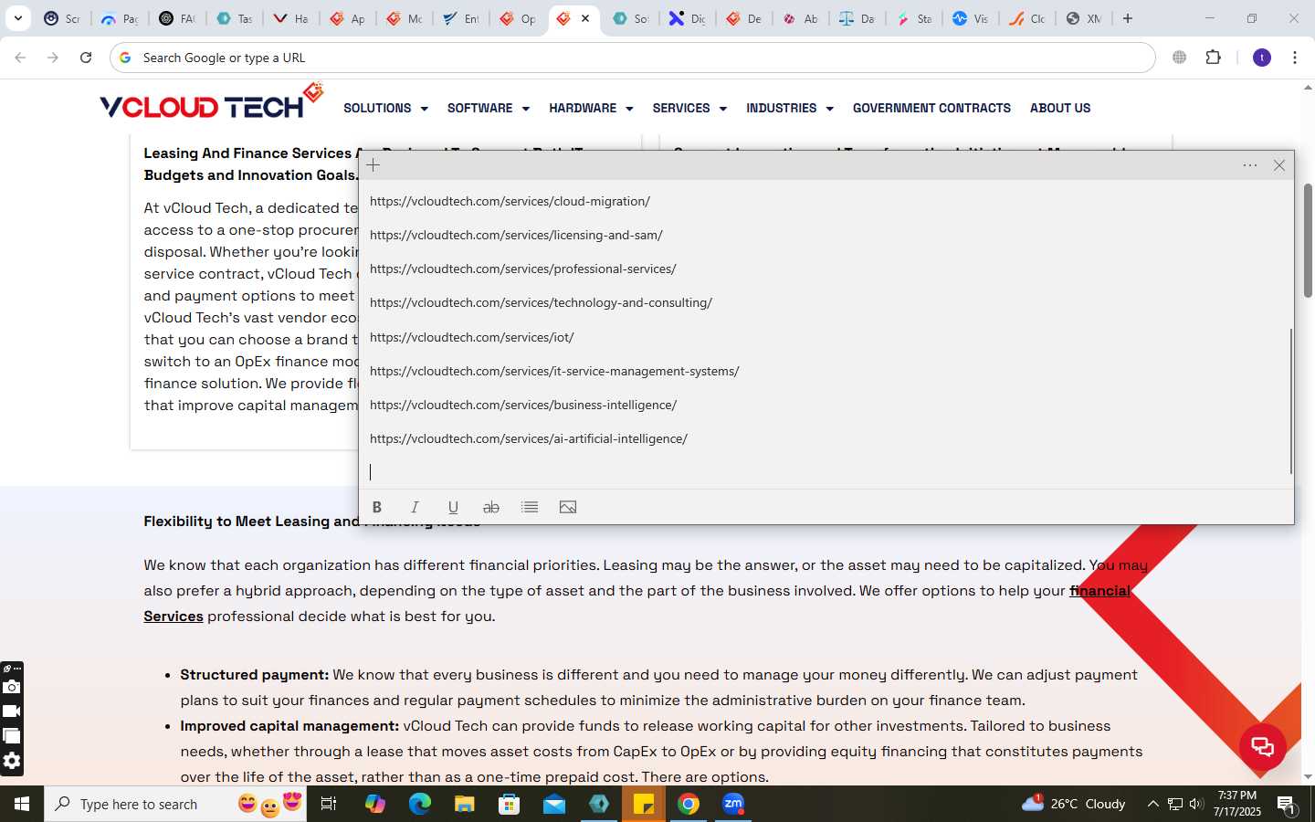Close the active browser tab
The height and width of the screenshot is (822, 1315).
coord(585,18)
